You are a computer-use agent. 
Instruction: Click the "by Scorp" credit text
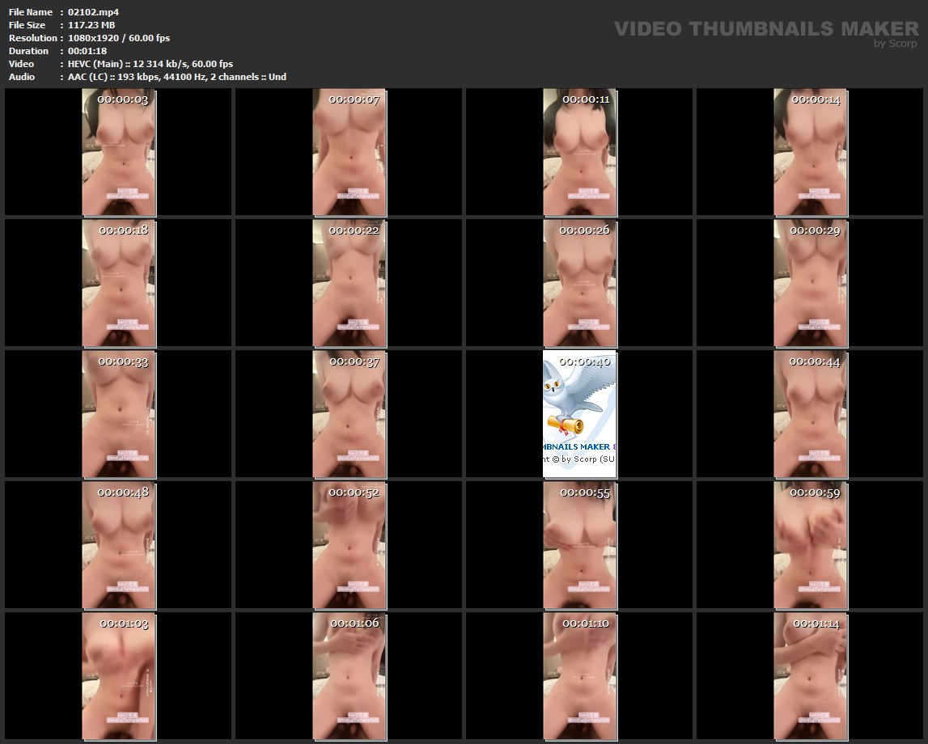point(895,44)
